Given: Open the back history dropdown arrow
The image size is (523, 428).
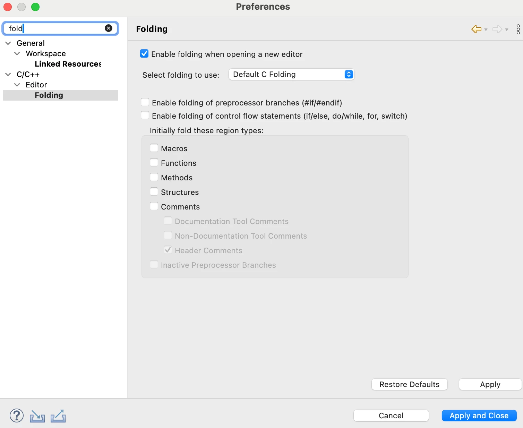Looking at the screenshot, I should [486, 29].
